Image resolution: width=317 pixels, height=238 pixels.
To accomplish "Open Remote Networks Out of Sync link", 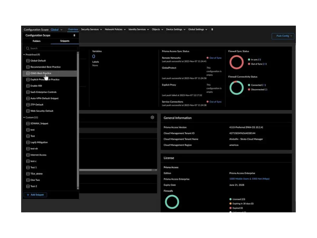I will [x=216, y=58].
